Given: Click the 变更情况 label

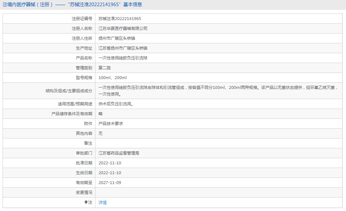Looking at the screenshot, I should coord(84,192).
